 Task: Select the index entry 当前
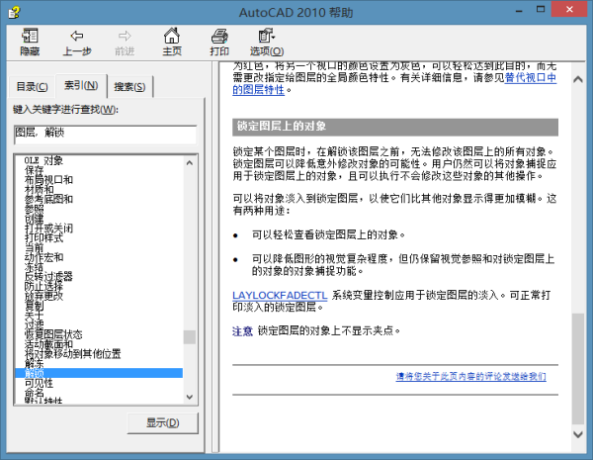[x=34, y=247]
